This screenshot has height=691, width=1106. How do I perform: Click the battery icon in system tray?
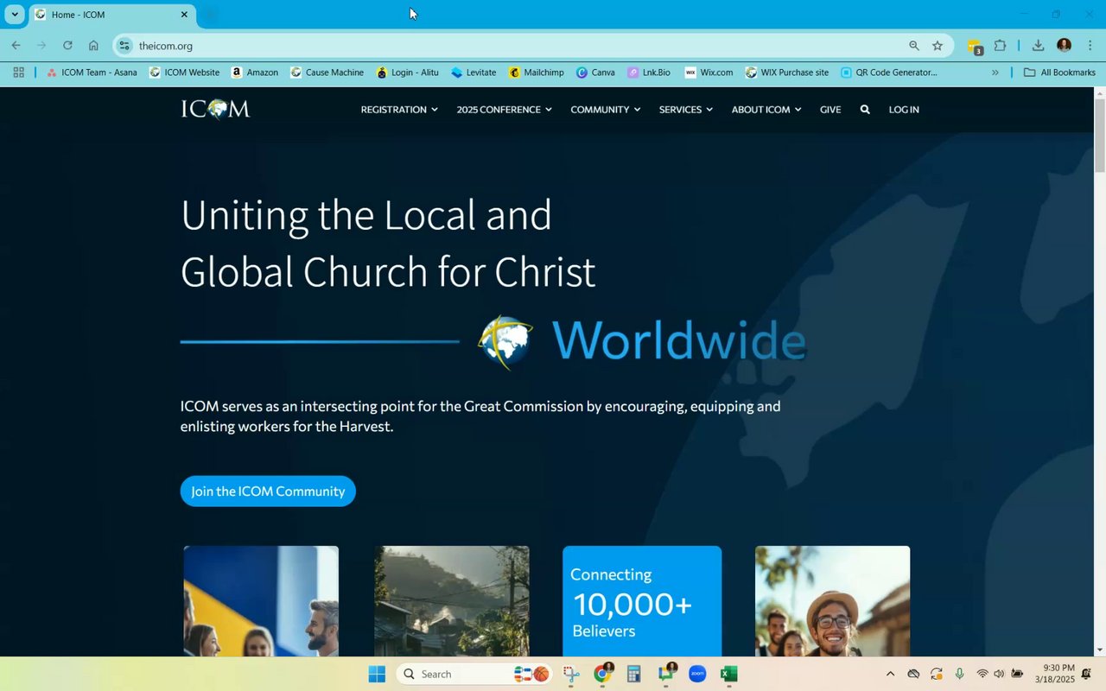[x=1018, y=674]
